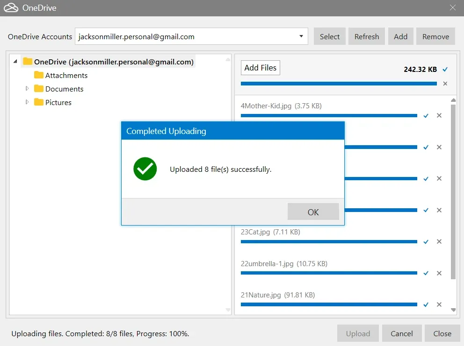Image resolution: width=464 pixels, height=346 pixels.
Task: Click the upload status bar text
Action: click(x=100, y=333)
